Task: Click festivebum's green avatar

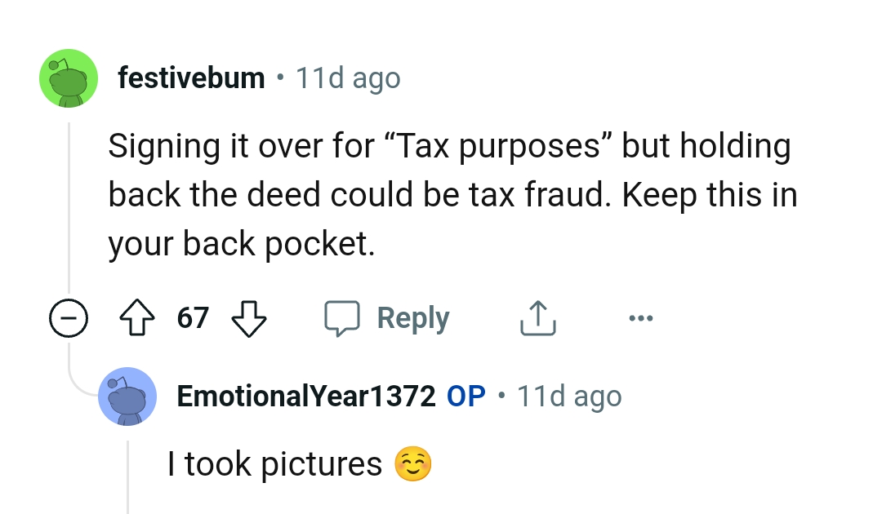Action: point(69,79)
